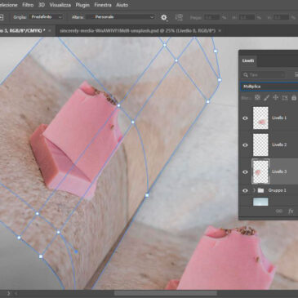Screen dimensions: 298x298
Task: Click the status bar right chevron arrow
Action: (x=8, y=293)
